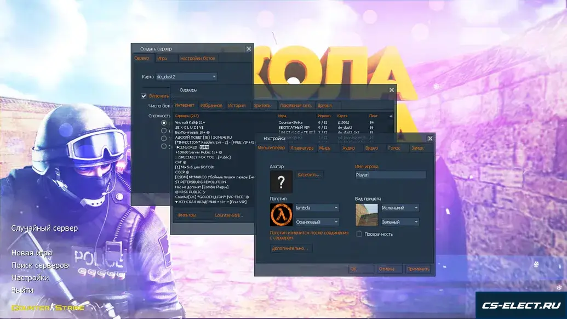
Task: Click the Применить button
Action: pyautogui.click(x=418, y=269)
